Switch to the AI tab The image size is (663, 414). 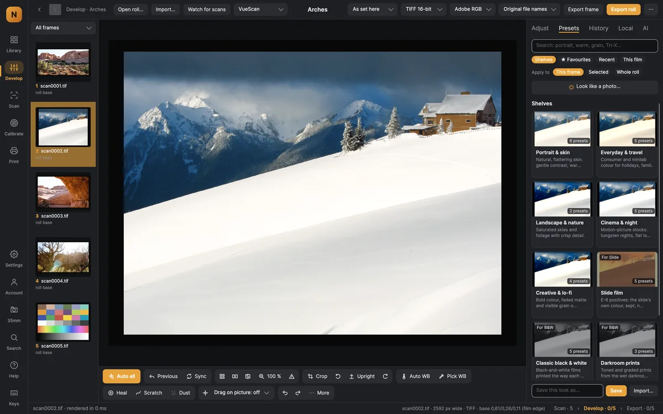(645, 28)
